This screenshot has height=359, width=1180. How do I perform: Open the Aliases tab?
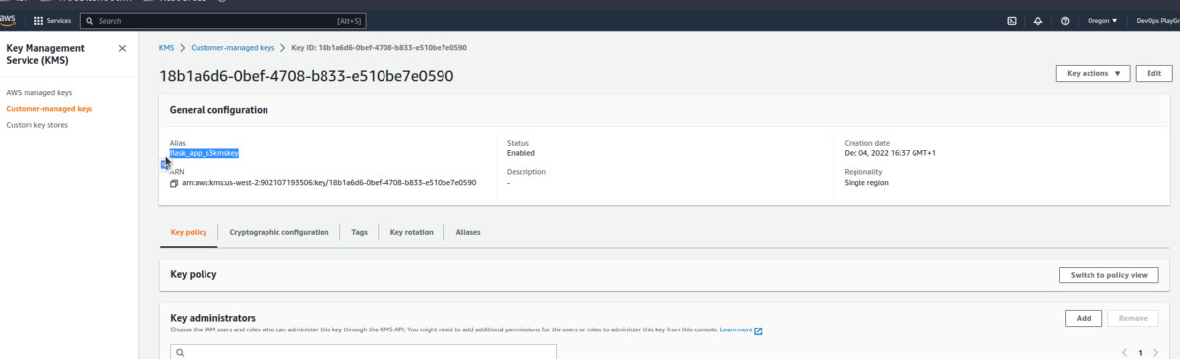468,232
